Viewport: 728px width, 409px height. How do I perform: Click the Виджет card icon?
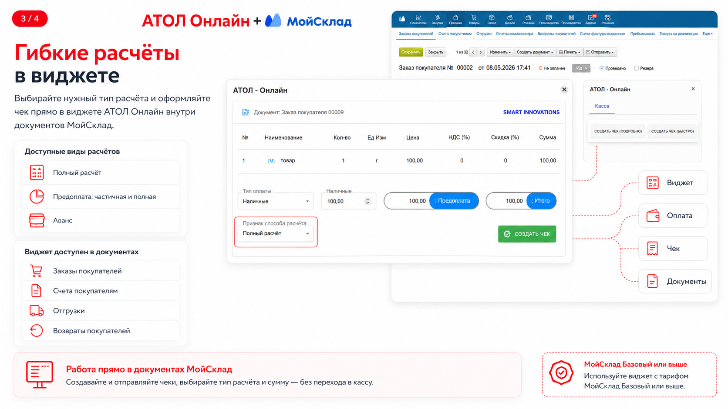[x=653, y=183]
